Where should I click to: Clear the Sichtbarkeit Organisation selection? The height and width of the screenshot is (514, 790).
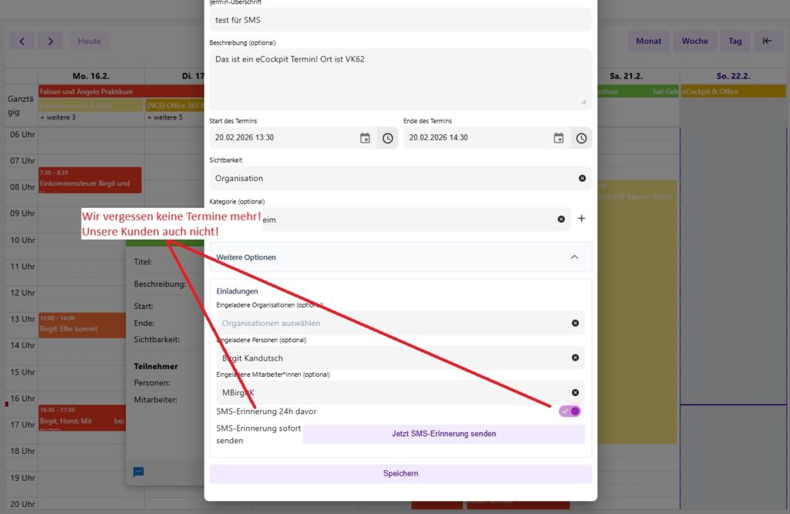(582, 178)
